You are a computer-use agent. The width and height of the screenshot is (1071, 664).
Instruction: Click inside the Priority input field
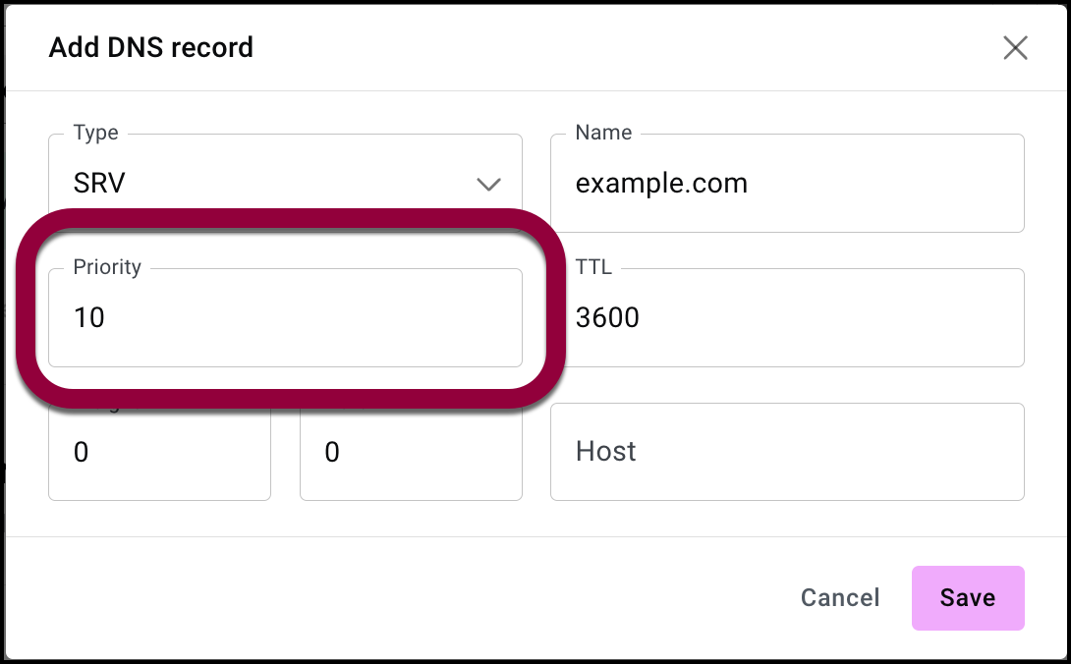click(285, 318)
